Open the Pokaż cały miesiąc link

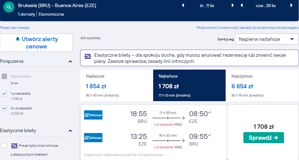[x=15, y=28]
